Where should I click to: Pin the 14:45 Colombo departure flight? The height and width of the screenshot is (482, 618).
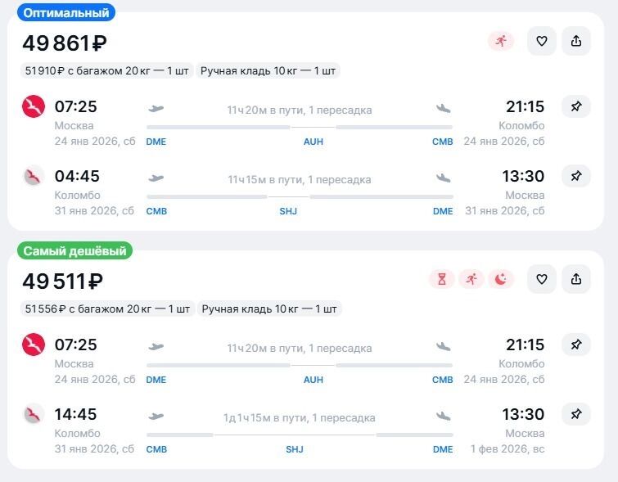576,414
